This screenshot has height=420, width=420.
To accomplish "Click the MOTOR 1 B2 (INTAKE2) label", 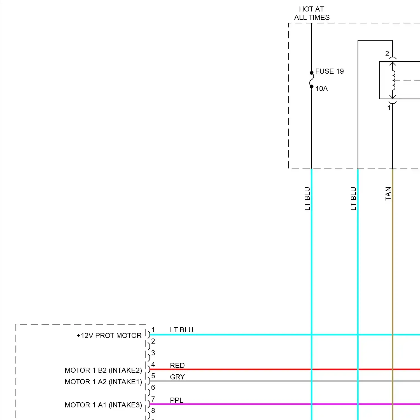I will pyautogui.click(x=103, y=370).
